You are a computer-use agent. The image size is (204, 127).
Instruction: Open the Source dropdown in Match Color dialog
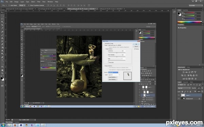(x=114, y=72)
